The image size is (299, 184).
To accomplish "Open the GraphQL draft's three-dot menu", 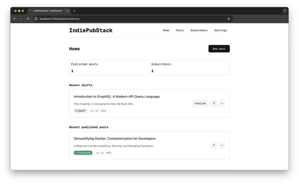I will click(x=222, y=103).
